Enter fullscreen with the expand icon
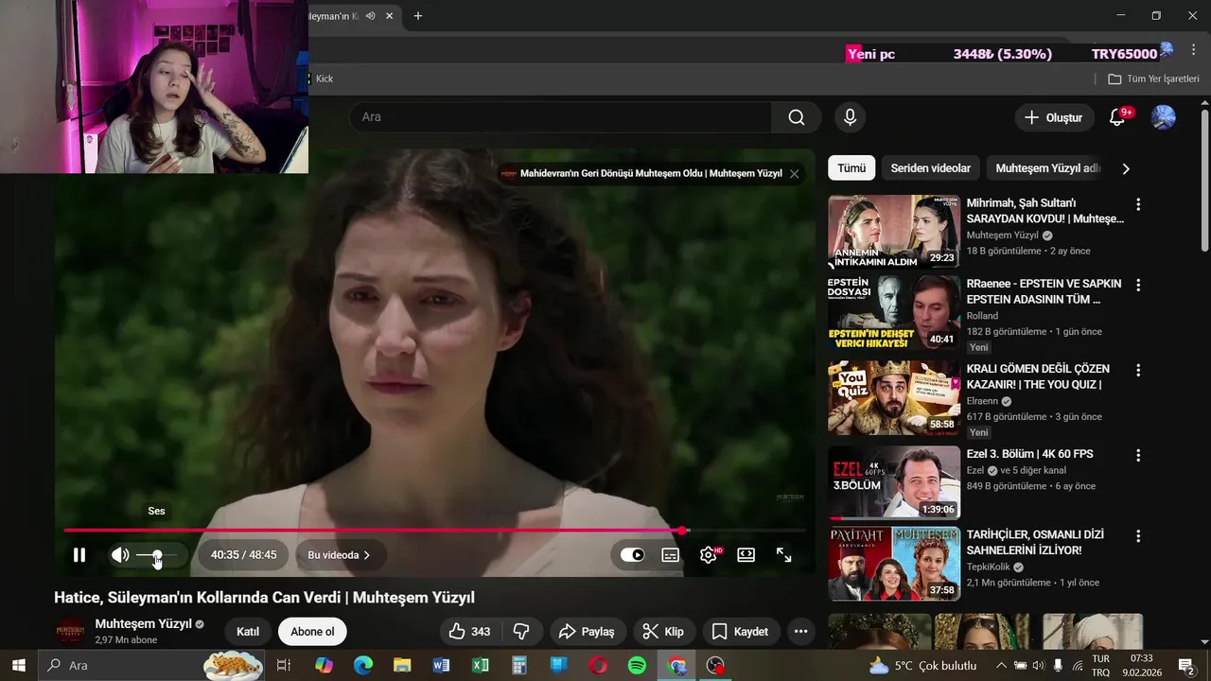This screenshot has width=1211, height=681. [x=784, y=555]
